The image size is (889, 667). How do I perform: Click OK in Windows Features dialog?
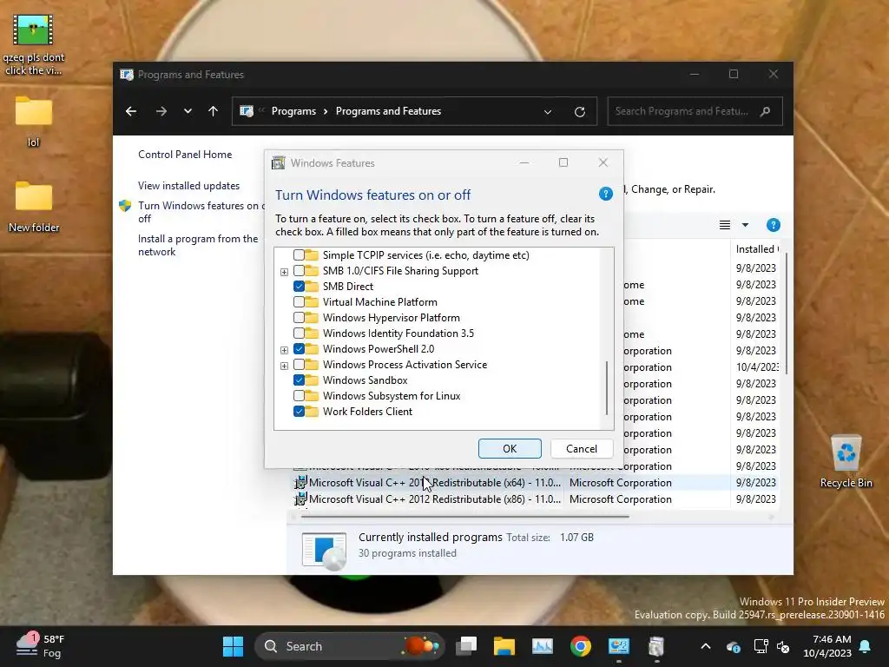click(510, 449)
